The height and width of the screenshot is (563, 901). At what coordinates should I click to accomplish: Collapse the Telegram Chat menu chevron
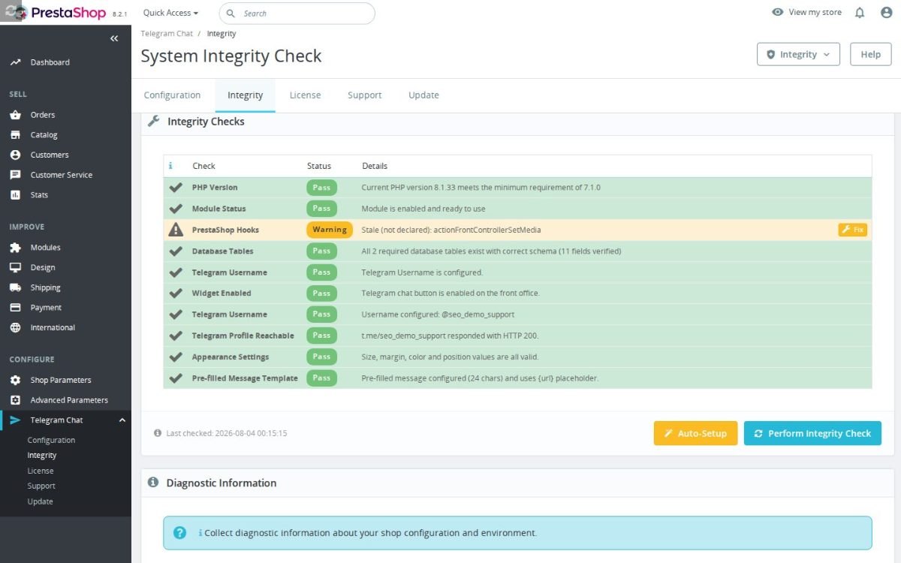(x=122, y=420)
